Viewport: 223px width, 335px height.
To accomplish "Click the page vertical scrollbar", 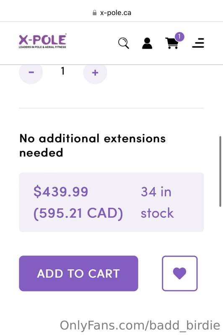I will coord(220,171).
